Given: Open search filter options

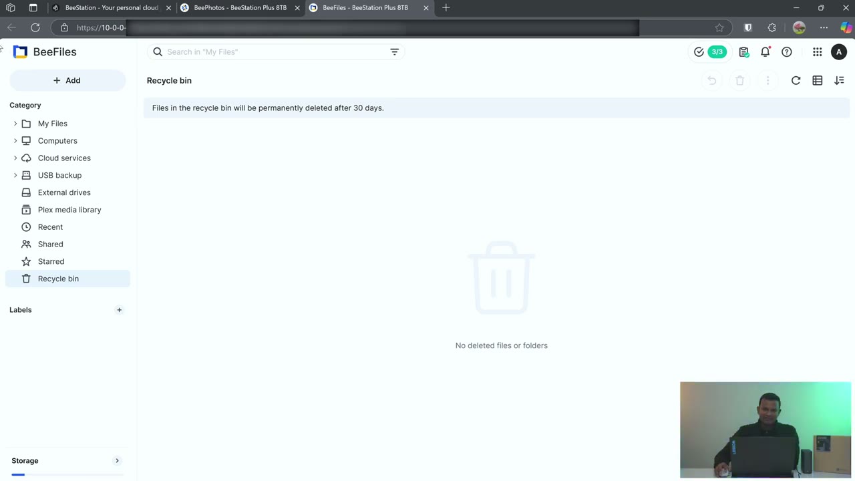Looking at the screenshot, I should (394, 51).
